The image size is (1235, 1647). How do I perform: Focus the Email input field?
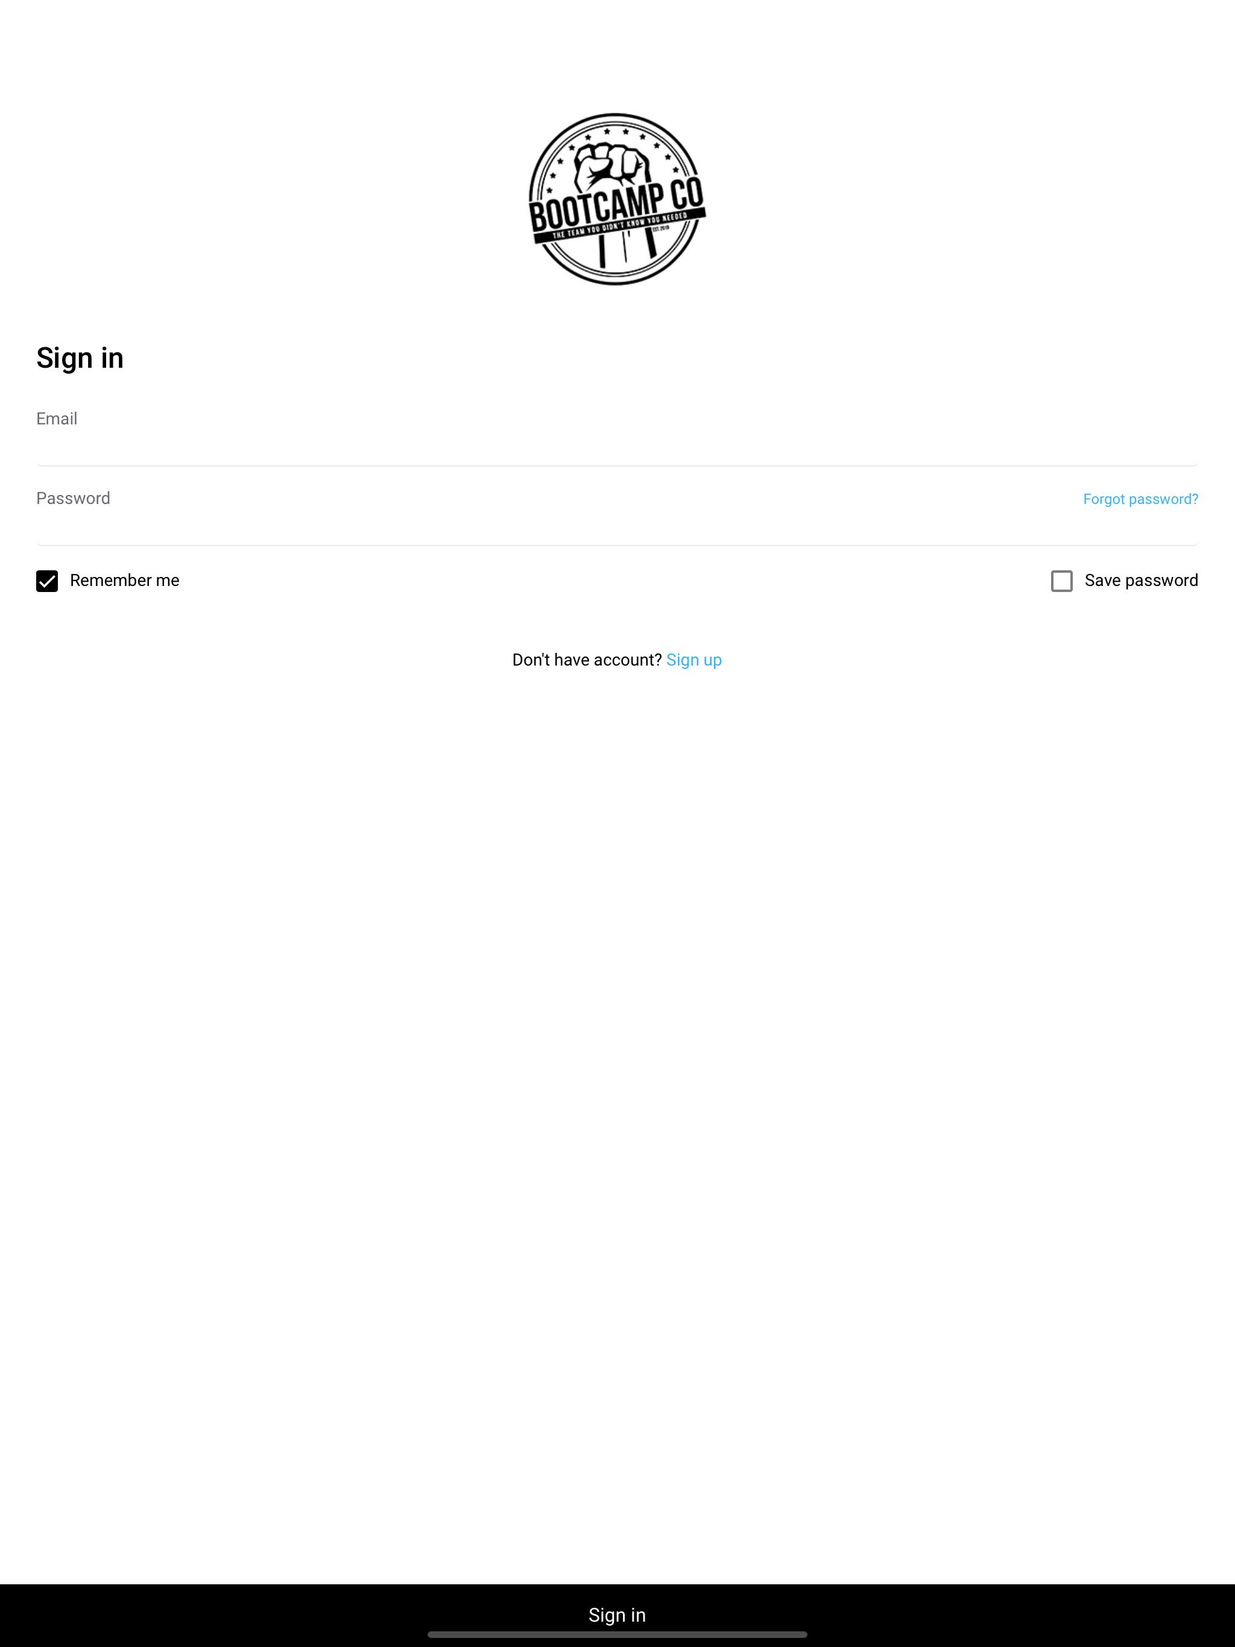click(x=617, y=449)
